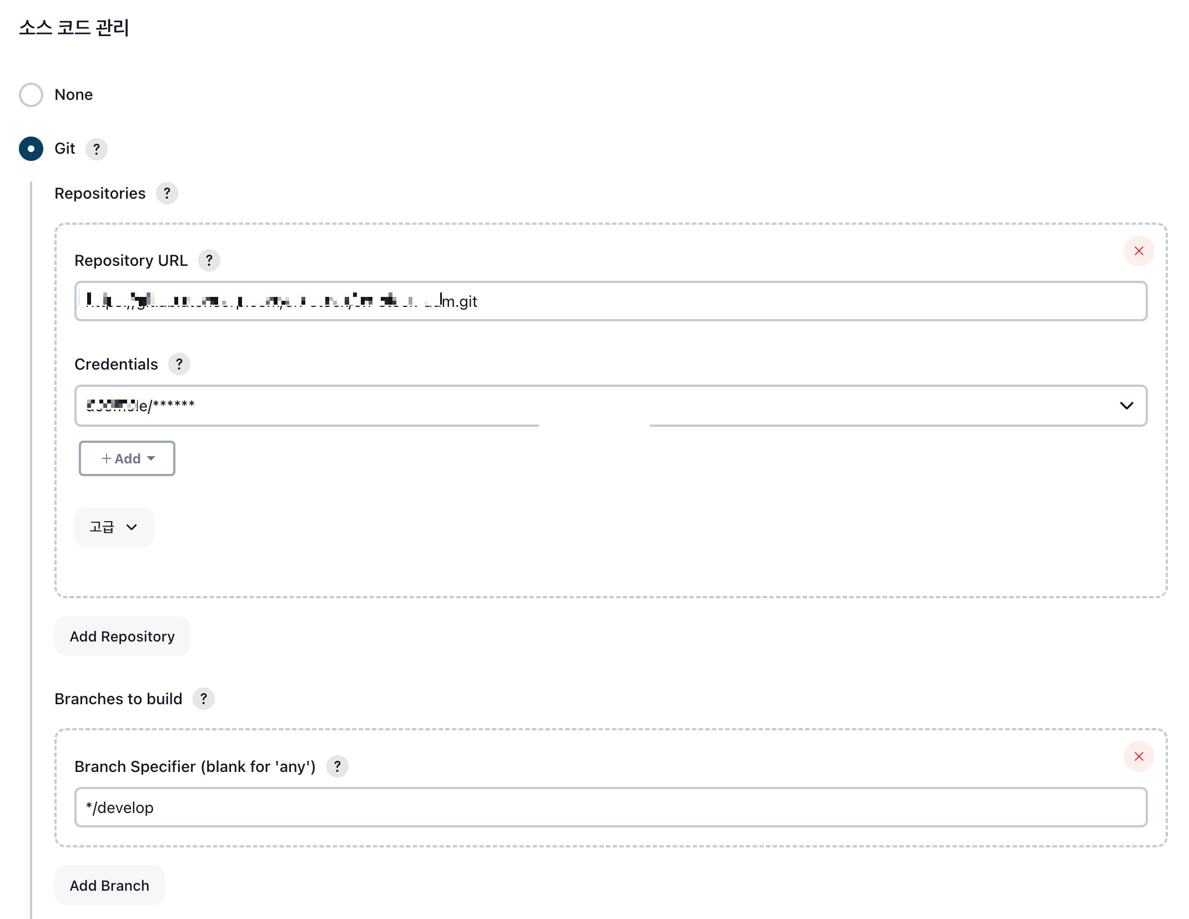Viewport: 1189px width, 919px height.
Task: Click the Credentials dropdown chevron arrow
Action: [1126, 406]
